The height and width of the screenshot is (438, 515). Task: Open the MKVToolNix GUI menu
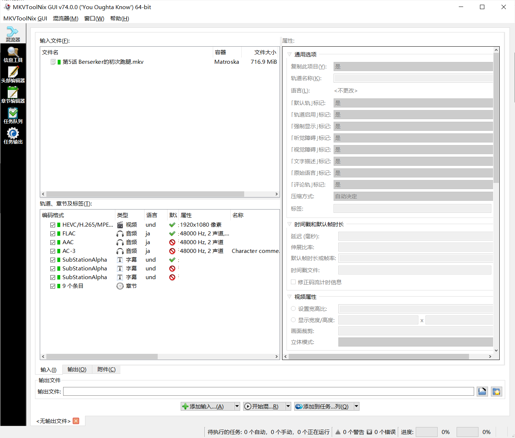[25, 18]
